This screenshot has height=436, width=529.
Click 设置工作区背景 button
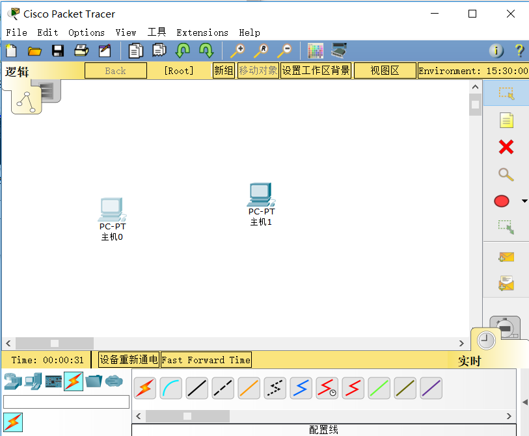click(316, 70)
